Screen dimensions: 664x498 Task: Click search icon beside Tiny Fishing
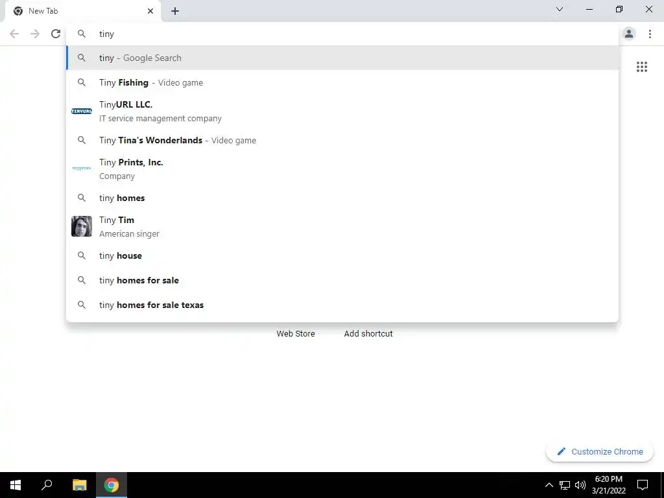[81, 82]
